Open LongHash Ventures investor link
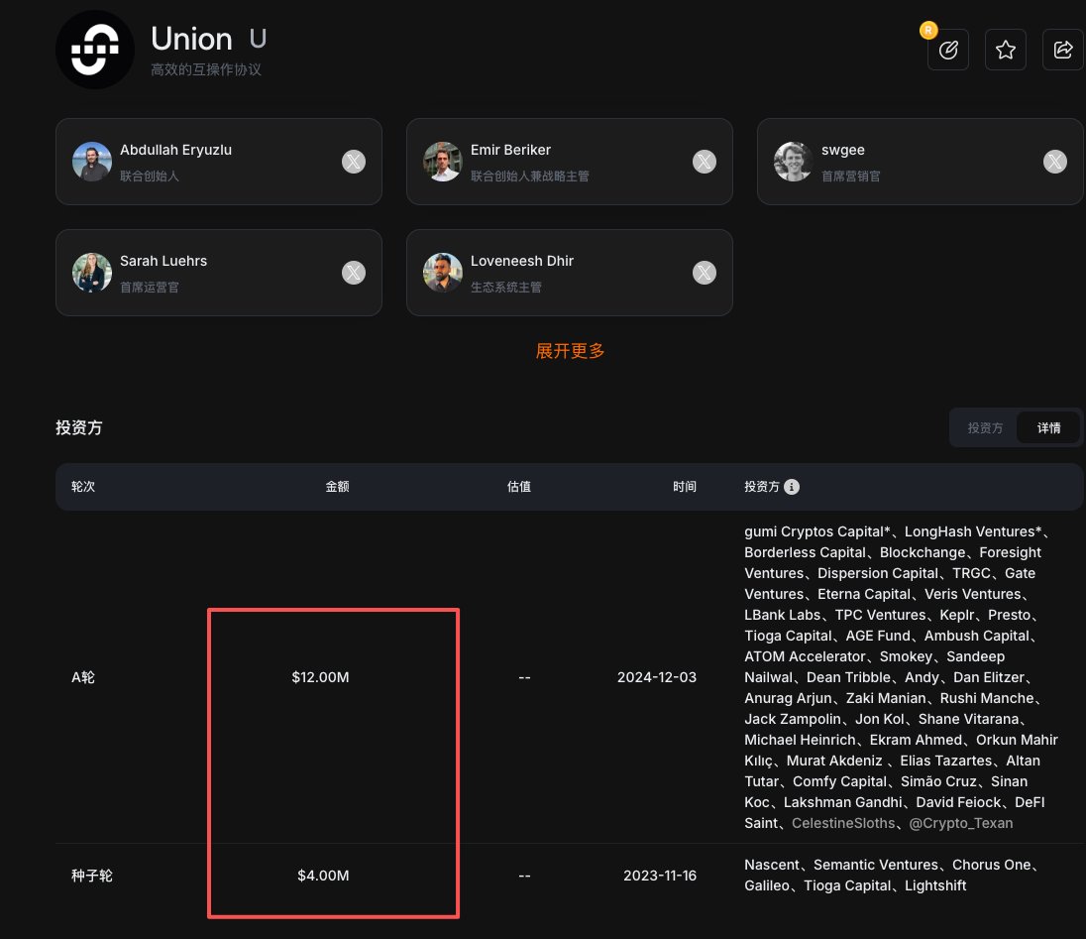This screenshot has height=939, width=1086. coord(972,531)
